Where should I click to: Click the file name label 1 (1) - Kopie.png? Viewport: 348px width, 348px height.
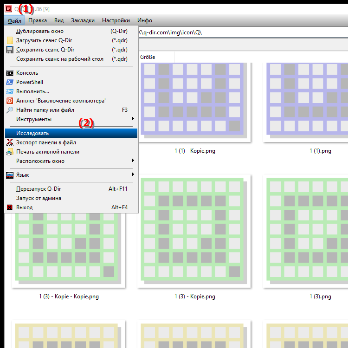pyautogui.click(x=195, y=151)
